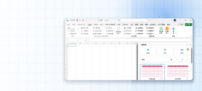This screenshot has width=202, height=91.
Task: Click the 帮助 paperclip icon in ribbon
Action: pyautogui.click(x=173, y=29)
